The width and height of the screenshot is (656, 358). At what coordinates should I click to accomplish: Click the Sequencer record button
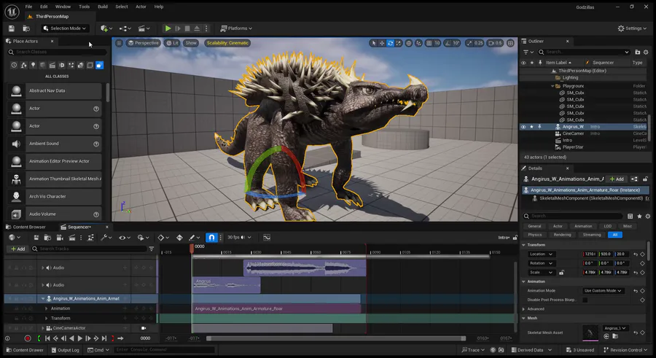point(28,338)
